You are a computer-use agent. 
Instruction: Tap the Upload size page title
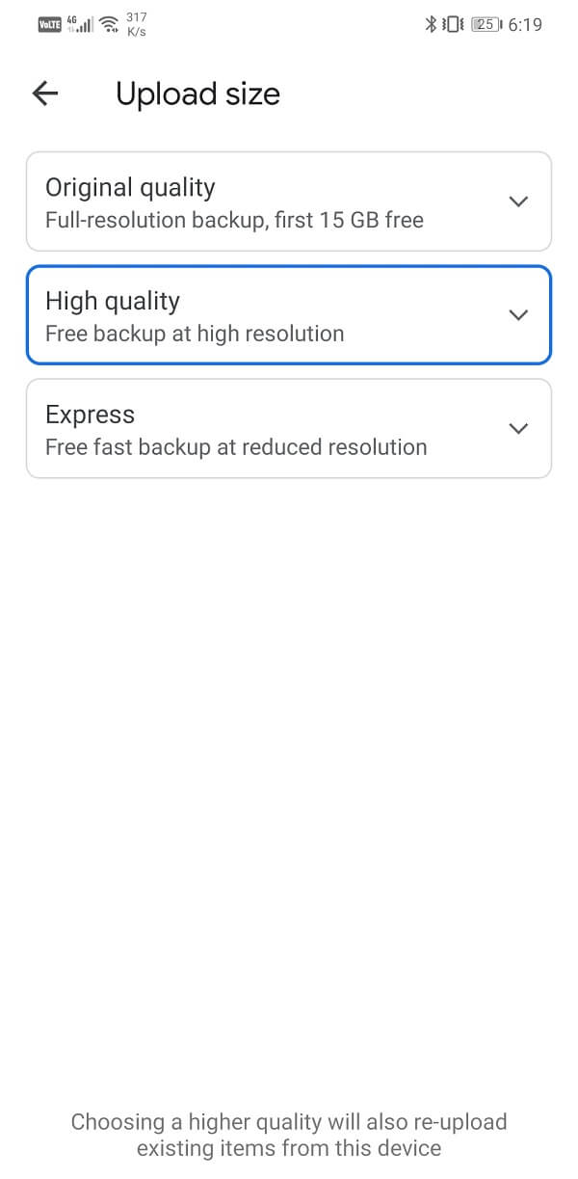197,94
